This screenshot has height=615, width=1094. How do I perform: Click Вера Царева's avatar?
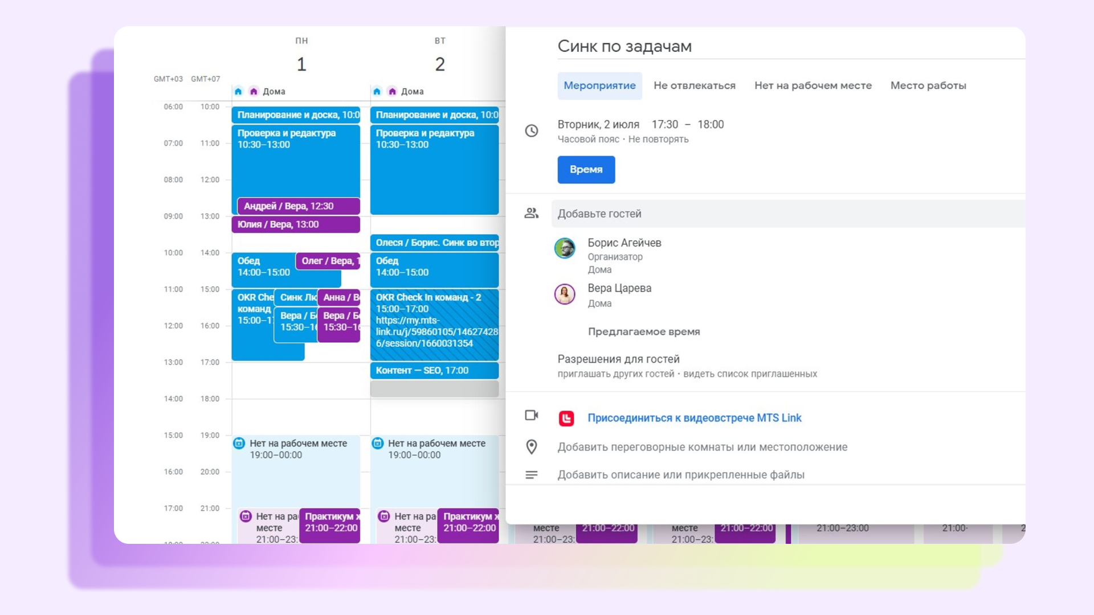tap(565, 294)
